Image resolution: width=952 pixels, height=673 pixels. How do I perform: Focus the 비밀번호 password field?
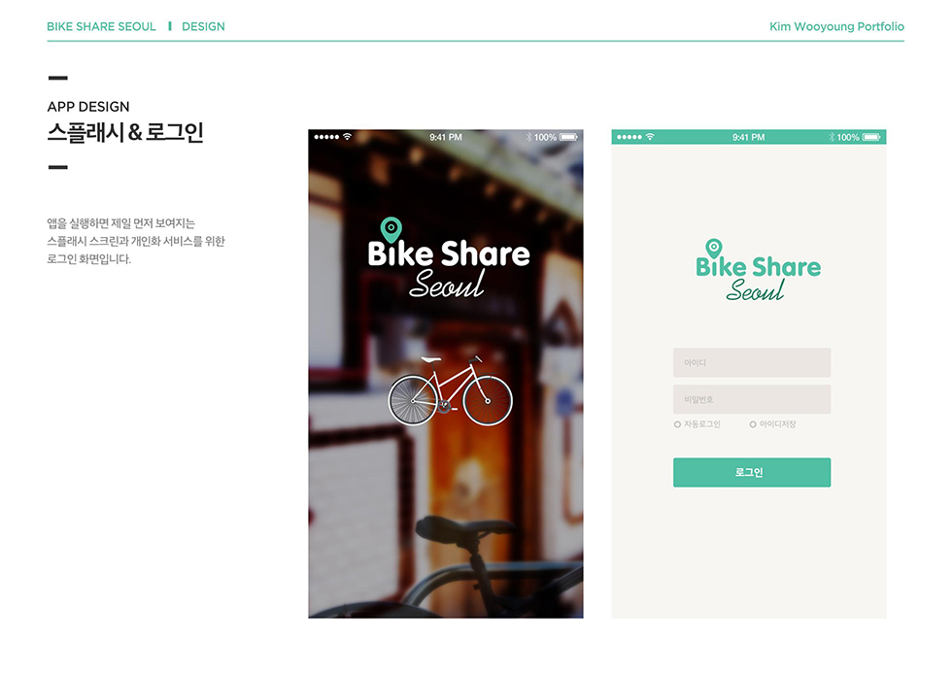click(751, 399)
